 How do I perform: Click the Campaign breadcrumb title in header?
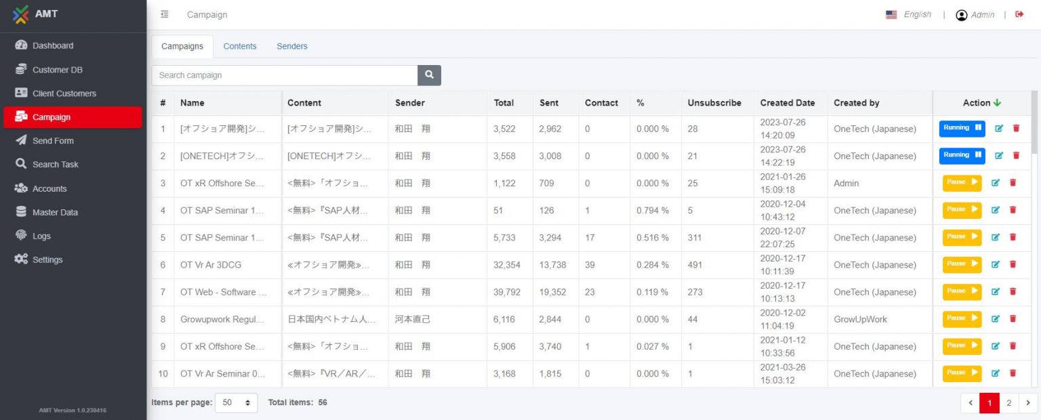[x=207, y=15]
